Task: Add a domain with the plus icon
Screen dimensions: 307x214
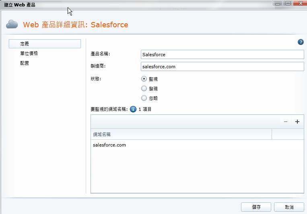Action: pos(297,122)
